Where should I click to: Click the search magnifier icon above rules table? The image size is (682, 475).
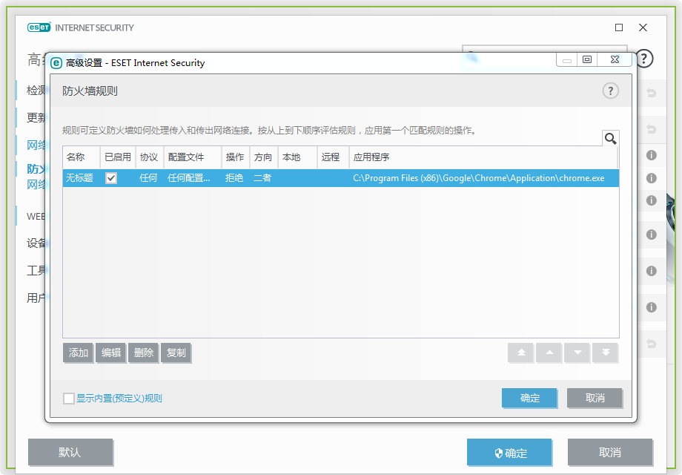(x=610, y=138)
